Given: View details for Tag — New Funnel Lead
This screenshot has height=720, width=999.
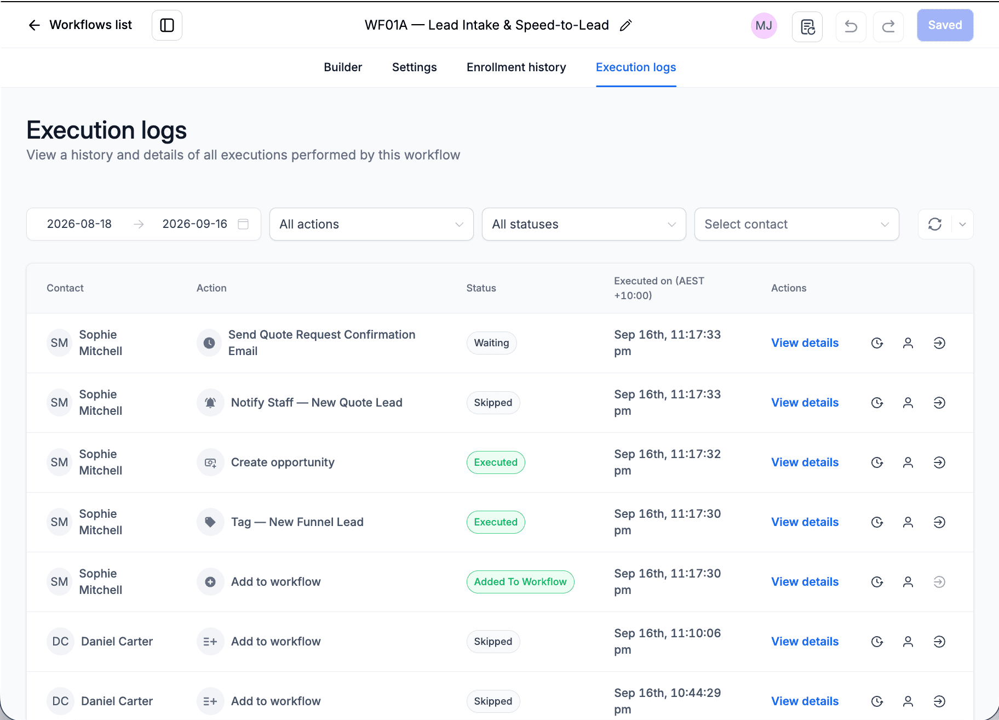Looking at the screenshot, I should [x=805, y=522].
